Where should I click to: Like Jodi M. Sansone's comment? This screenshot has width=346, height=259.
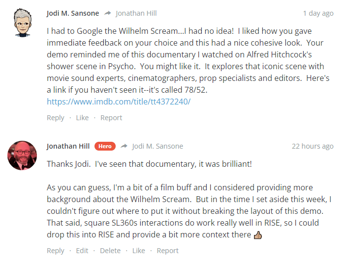[x=82, y=118]
